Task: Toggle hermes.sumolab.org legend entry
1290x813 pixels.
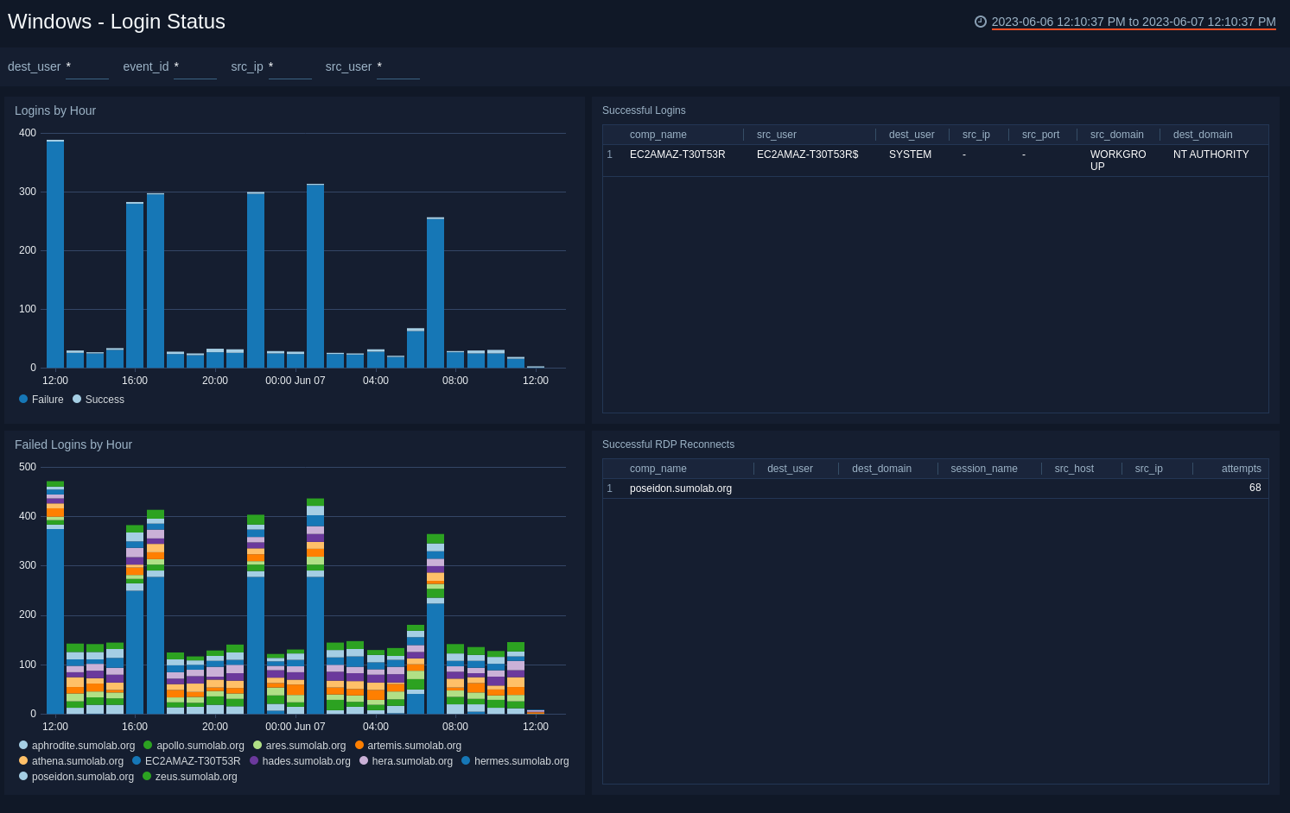Action: point(515,761)
